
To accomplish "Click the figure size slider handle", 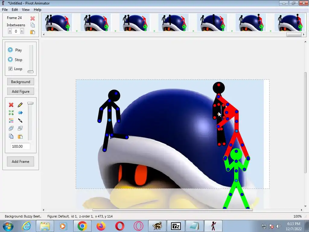I will point(30,103).
